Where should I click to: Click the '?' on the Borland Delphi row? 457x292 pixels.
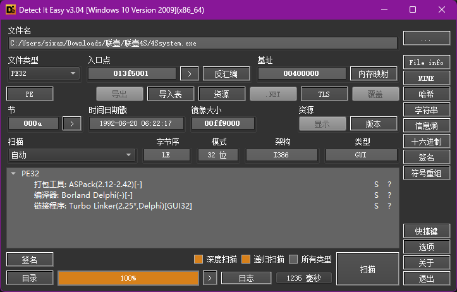pyautogui.click(x=389, y=195)
